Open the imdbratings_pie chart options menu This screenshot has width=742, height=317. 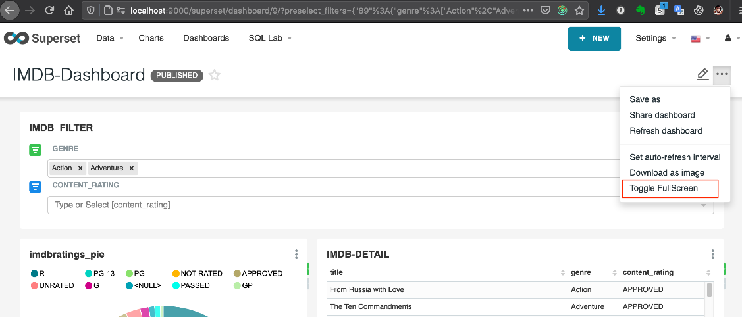(296, 255)
